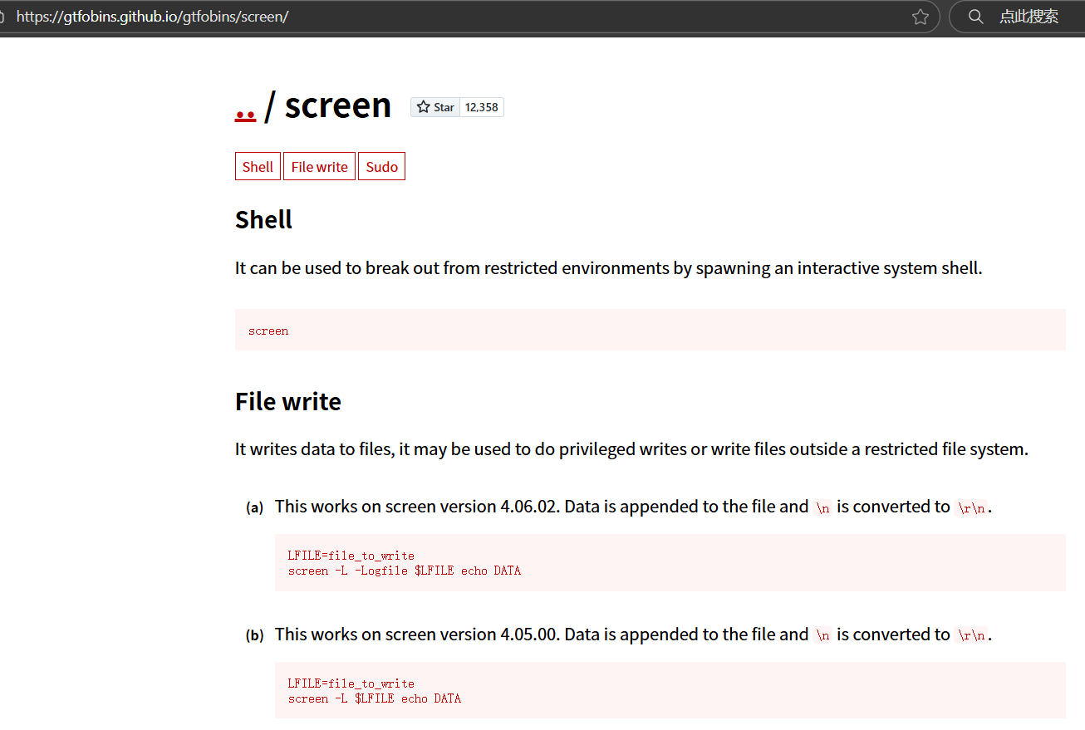Click the Shell description about restricted environments
Screen dimensions: 1085x730
(609, 268)
